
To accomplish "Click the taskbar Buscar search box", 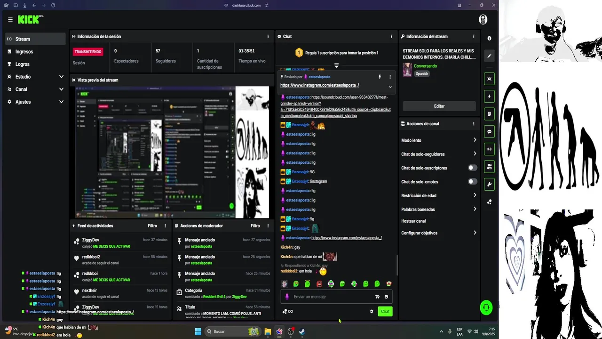I will (x=233, y=331).
